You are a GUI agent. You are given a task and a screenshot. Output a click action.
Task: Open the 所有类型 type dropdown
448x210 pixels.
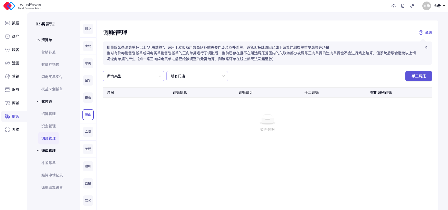[x=133, y=76]
